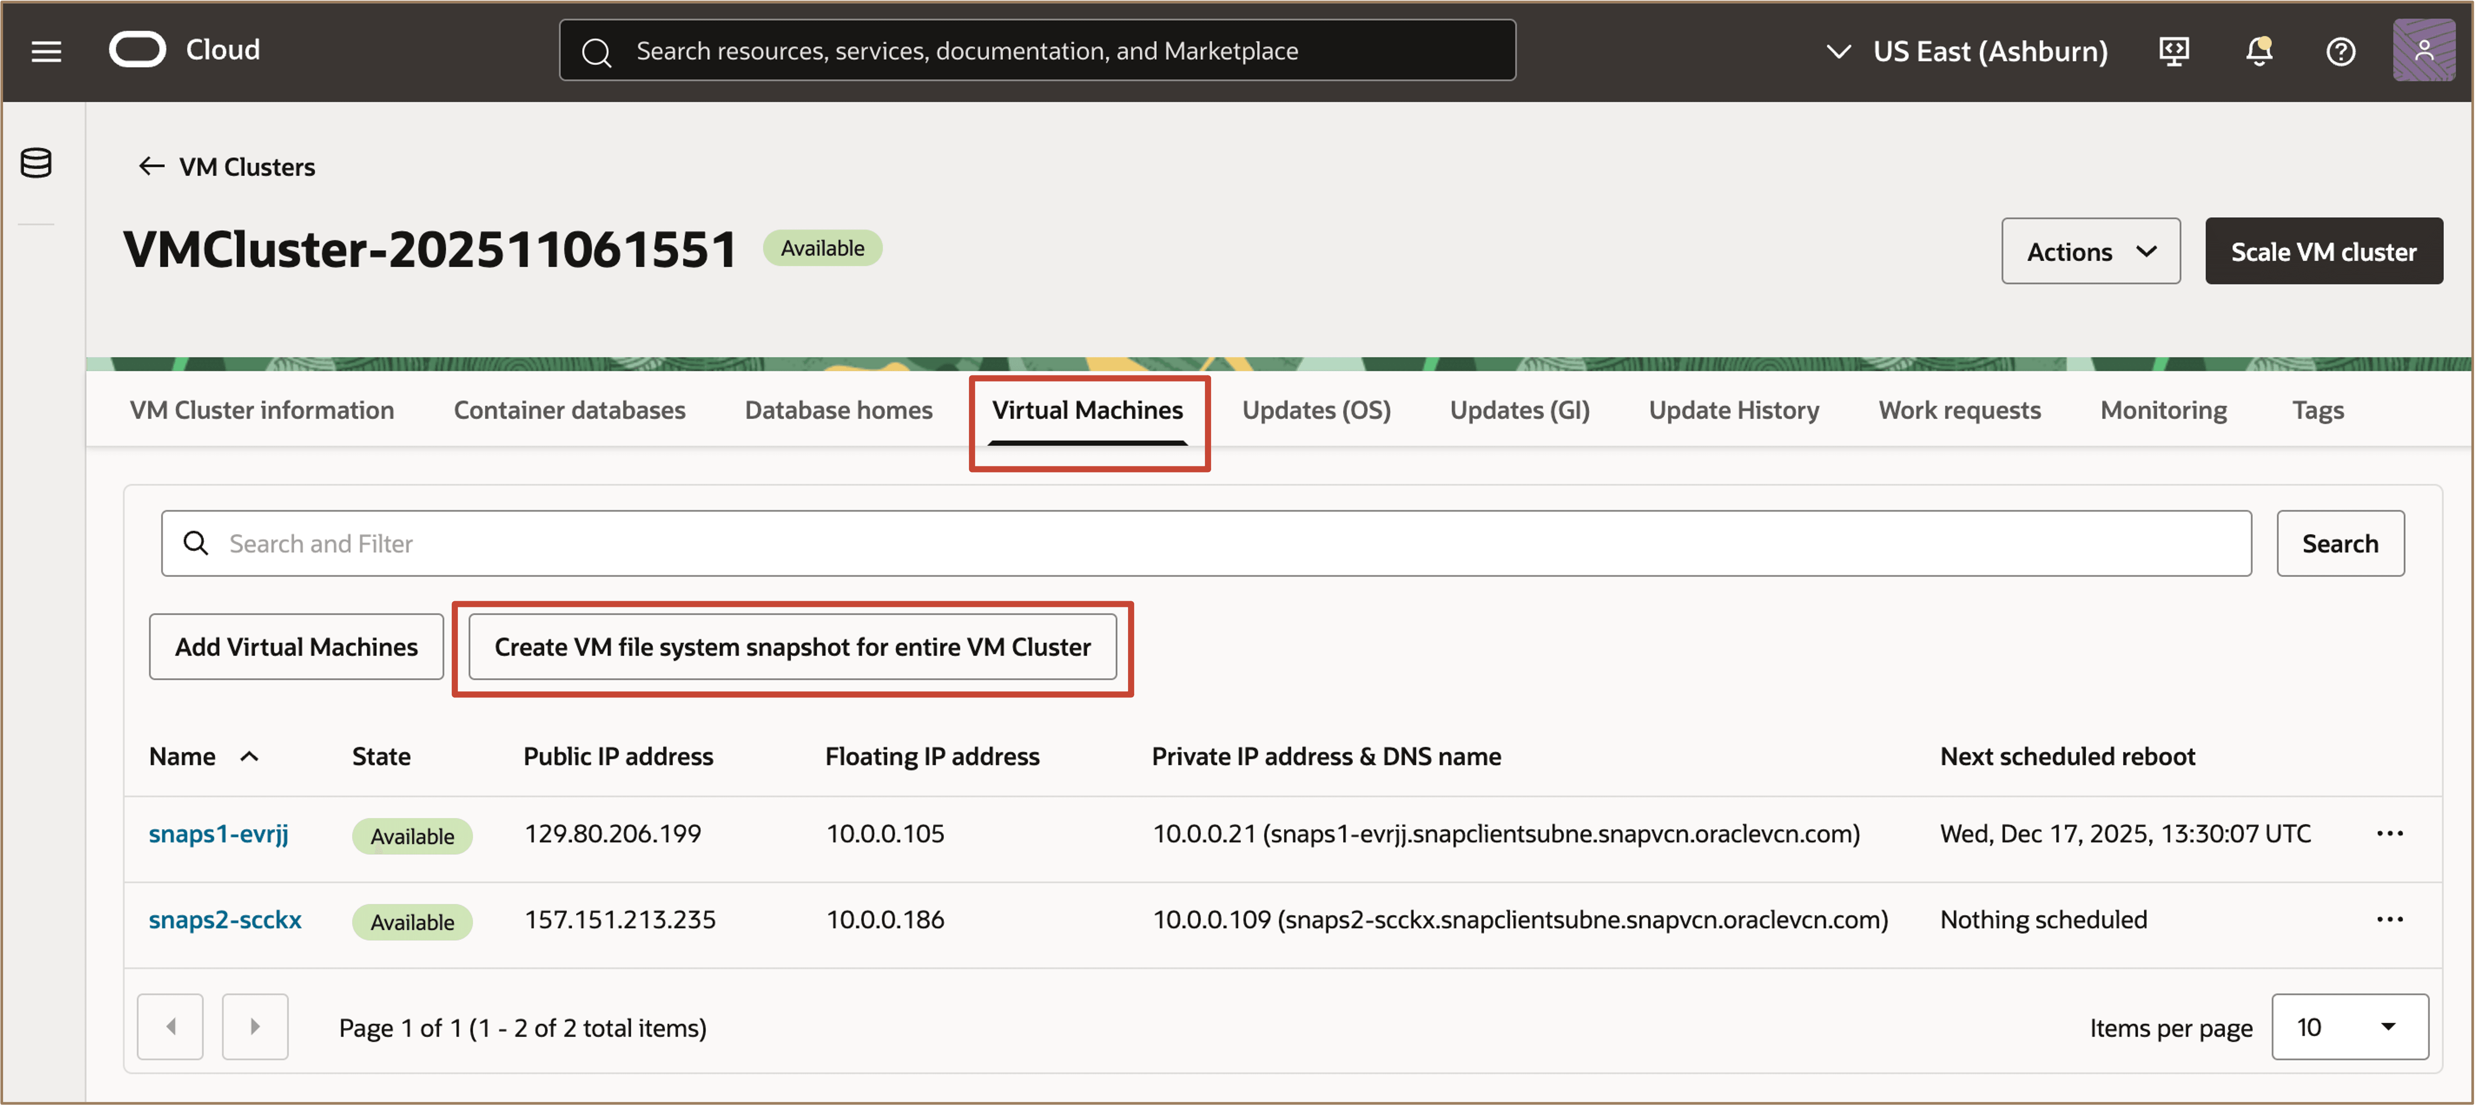
Task: Open the Update History tab
Action: coord(1733,409)
